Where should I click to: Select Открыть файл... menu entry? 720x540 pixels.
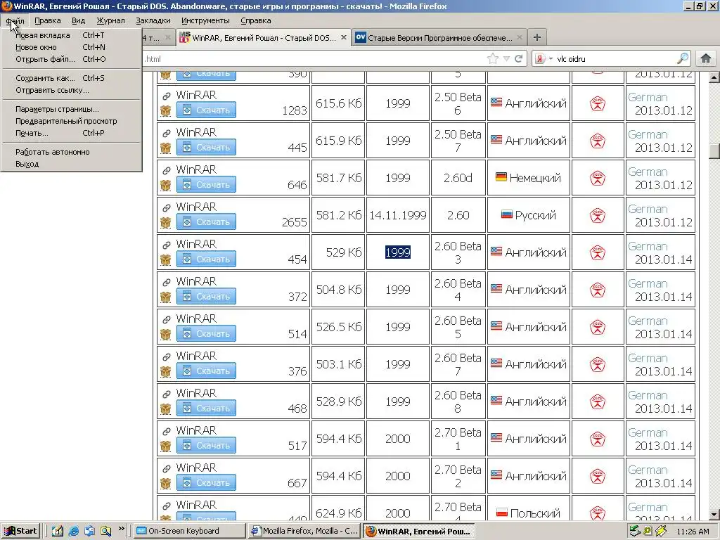71,59
